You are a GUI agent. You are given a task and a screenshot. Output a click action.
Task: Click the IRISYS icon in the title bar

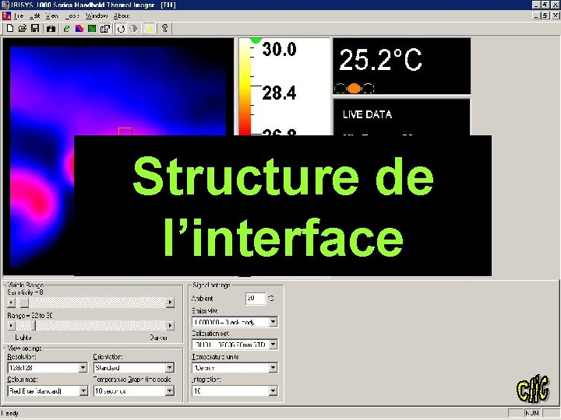(x=5, y=5)
